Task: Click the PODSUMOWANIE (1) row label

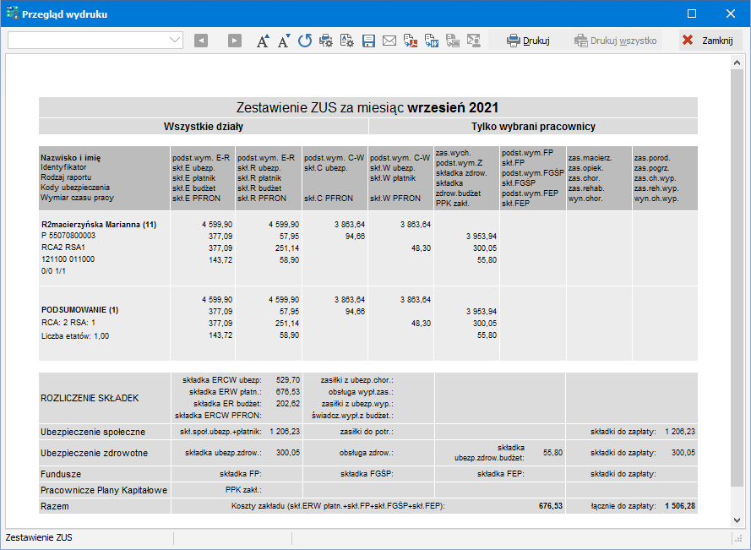Action: 80,310
